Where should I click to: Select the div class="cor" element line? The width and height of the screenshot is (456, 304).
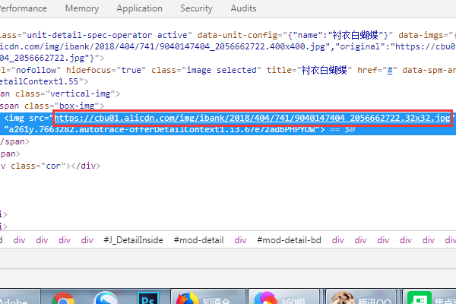[50, 166]
